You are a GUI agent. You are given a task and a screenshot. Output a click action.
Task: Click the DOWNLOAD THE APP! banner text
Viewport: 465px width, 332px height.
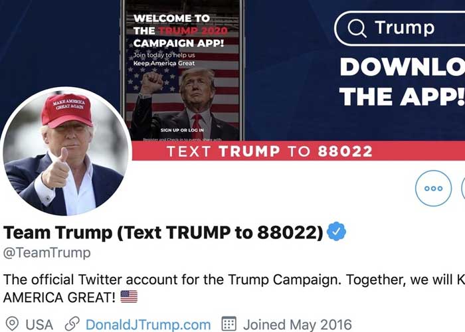point(402,82)
